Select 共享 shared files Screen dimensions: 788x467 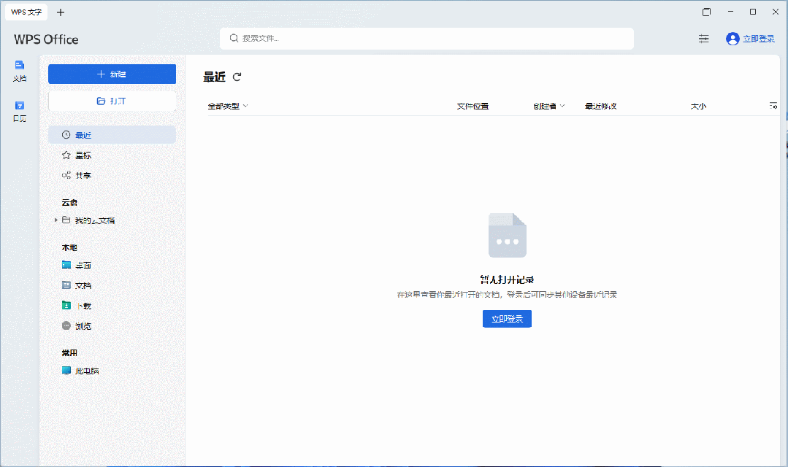(x=112, y=175)
